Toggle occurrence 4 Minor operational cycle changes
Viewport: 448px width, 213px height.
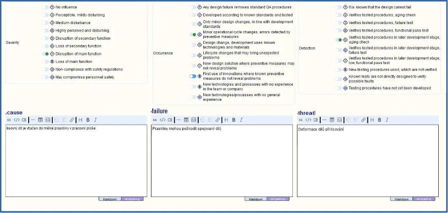193,35
